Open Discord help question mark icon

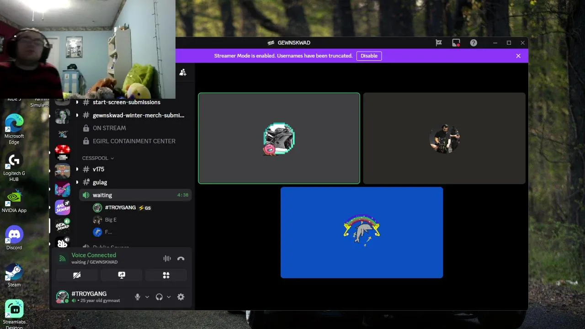point(473,42)
